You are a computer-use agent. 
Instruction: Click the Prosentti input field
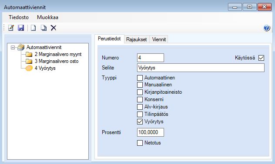coord(151,132)
